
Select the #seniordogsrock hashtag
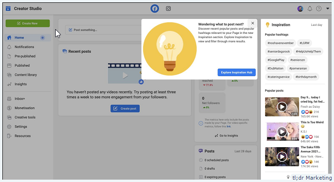[279, 52]
